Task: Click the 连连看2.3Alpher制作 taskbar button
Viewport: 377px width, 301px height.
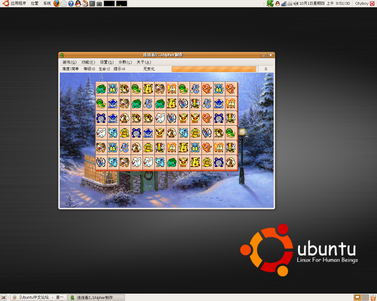Action: point(96,297)
